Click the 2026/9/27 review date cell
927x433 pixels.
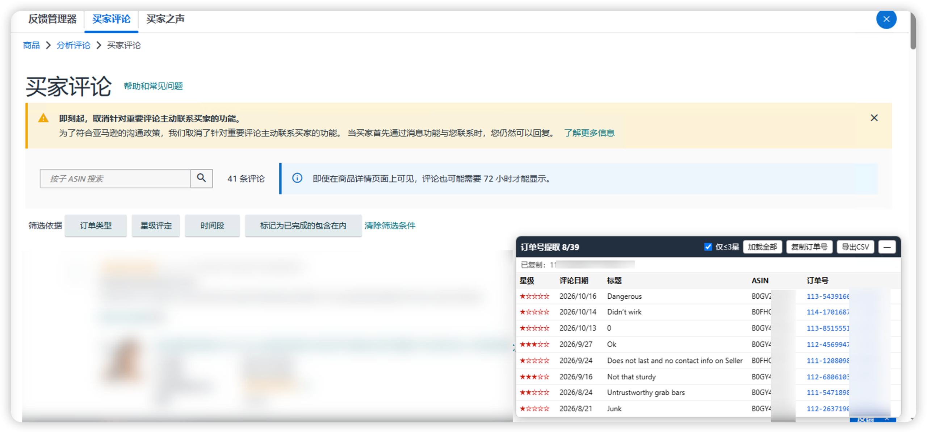click(576, 345)
